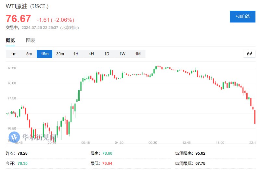Click the 76.50 price axis label
260x170 pixels.
click(x=12, y=128)
